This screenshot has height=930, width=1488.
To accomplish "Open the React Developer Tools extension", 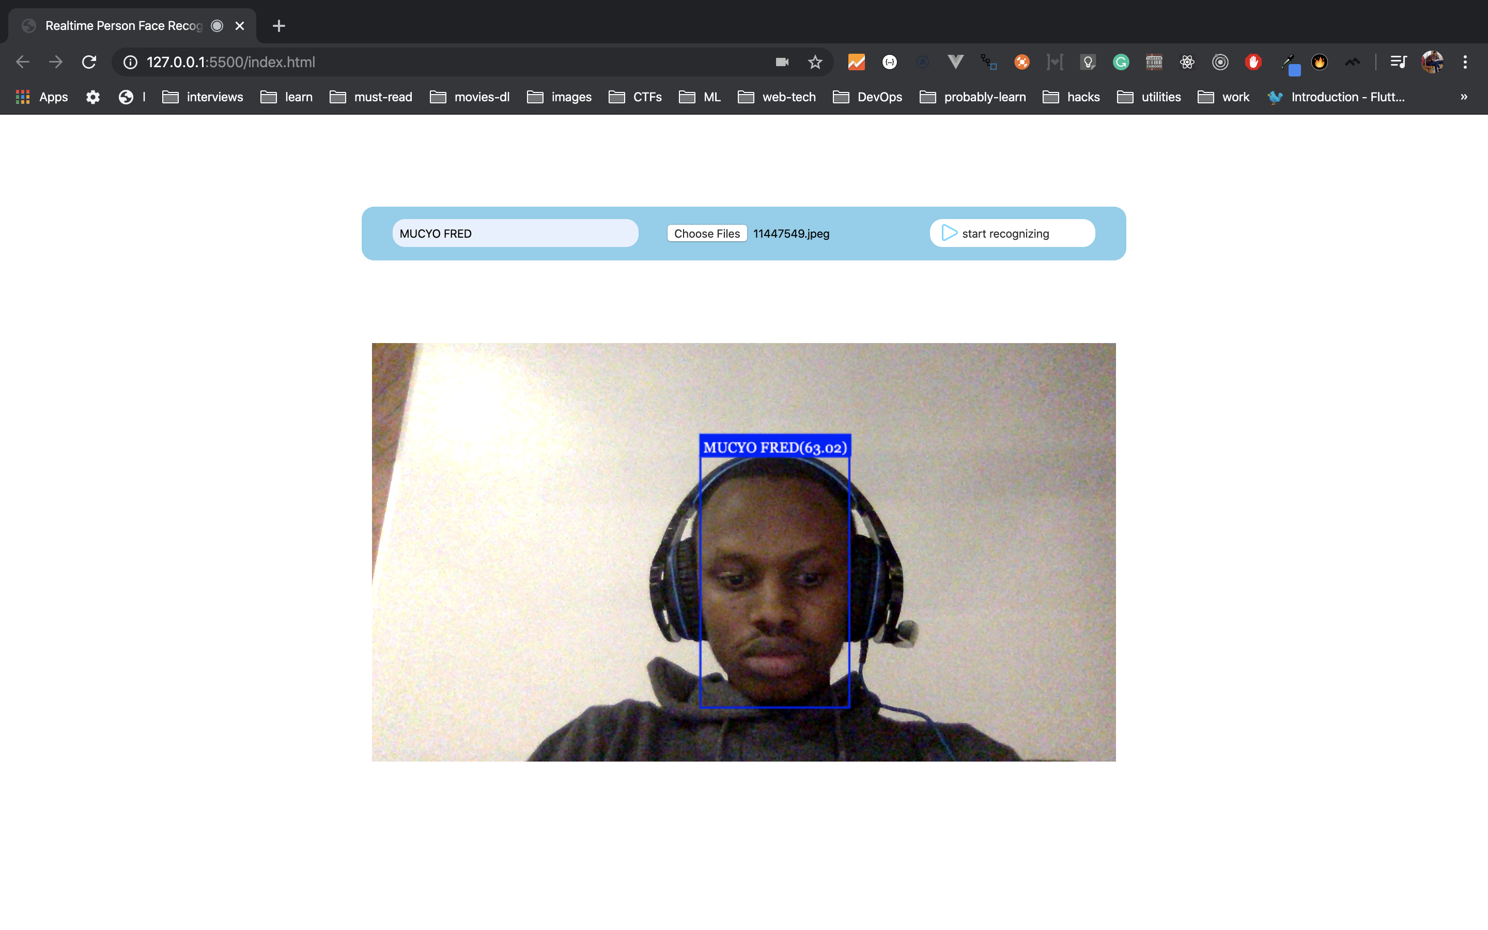I will [1187, 62].
